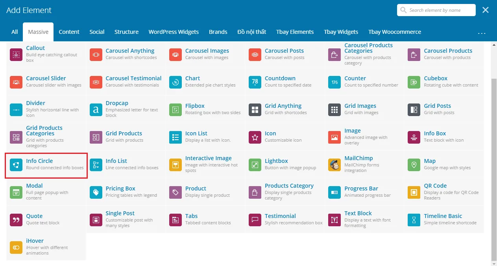Click the search element by name field
The image size is (497, 266).
pyautogui.click(x=436, y=10)
